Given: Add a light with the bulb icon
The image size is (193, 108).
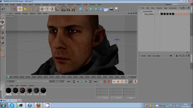Looking at the screenshot, I should coord(116,9).
